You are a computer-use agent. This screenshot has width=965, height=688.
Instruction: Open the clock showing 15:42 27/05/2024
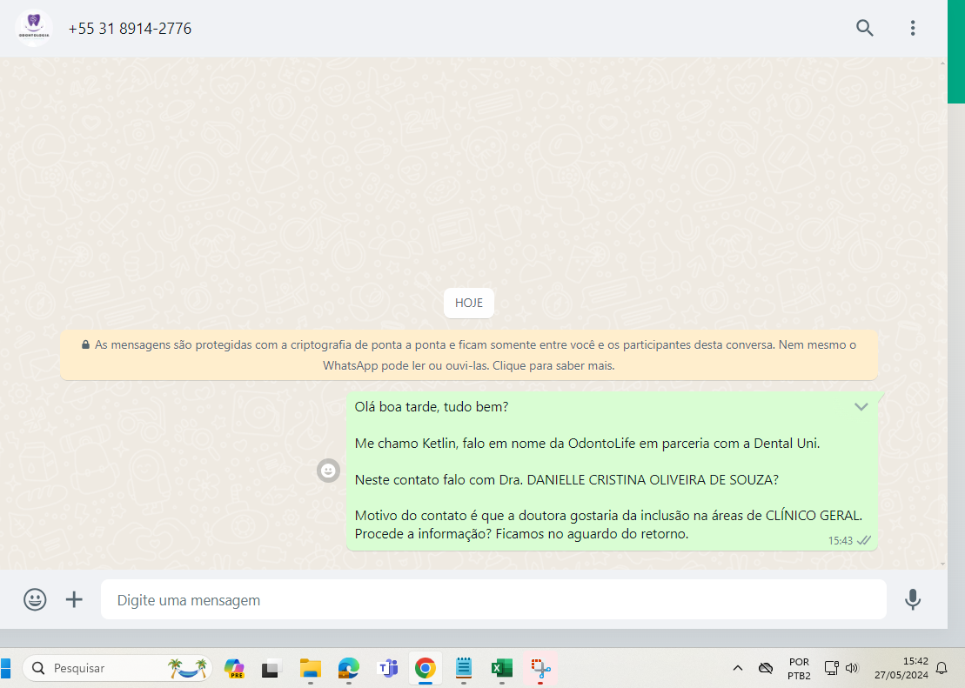coord(901,668)
